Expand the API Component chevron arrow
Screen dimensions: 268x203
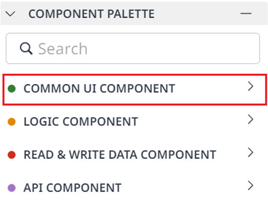(250, 185)
